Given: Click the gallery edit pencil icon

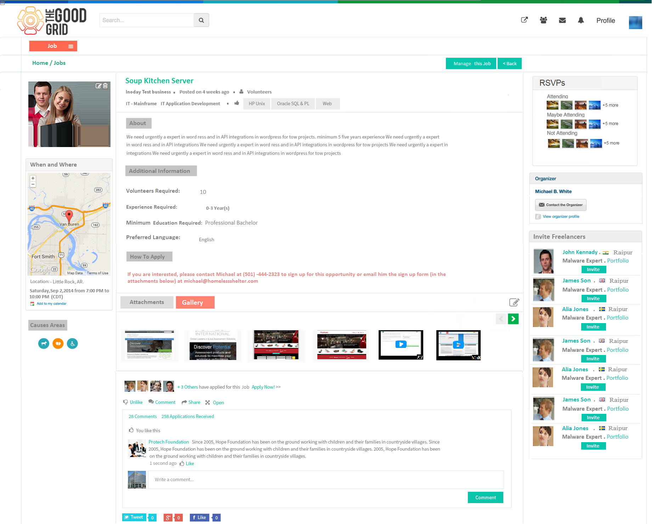Looking at the screenshot, I should [x=514, y=302].
